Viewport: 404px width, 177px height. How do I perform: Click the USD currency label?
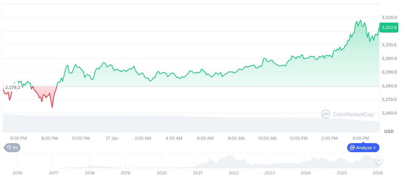pos(389,131)
